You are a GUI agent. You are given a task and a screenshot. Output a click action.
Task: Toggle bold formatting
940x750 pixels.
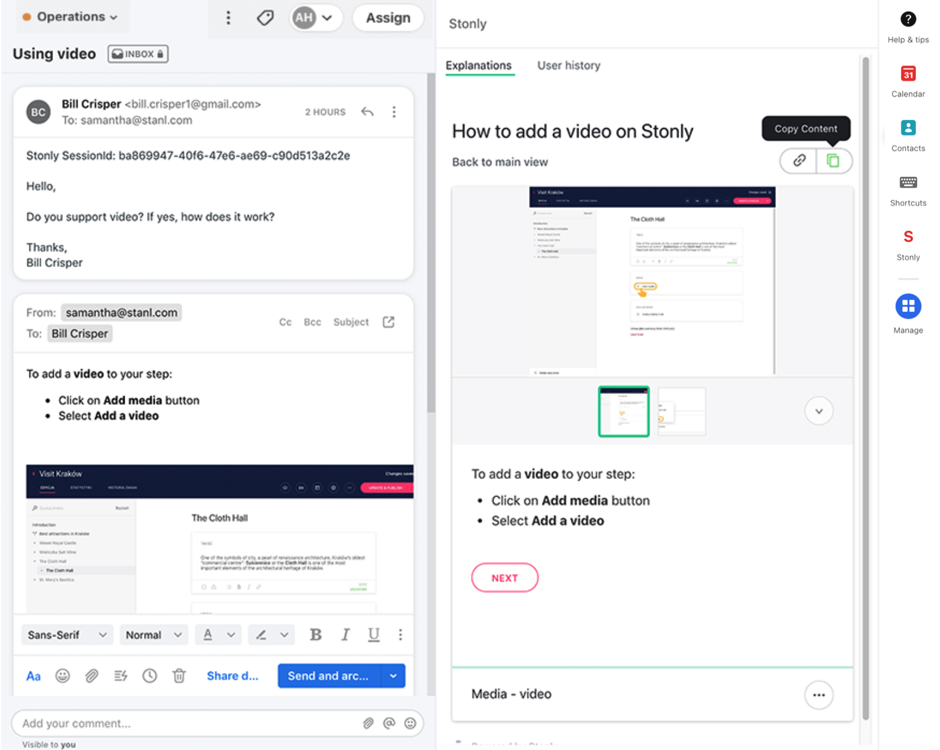pyautogui.click(x=316, y=634)
